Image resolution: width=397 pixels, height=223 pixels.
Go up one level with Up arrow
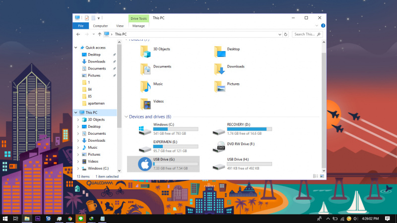(100, 34)
